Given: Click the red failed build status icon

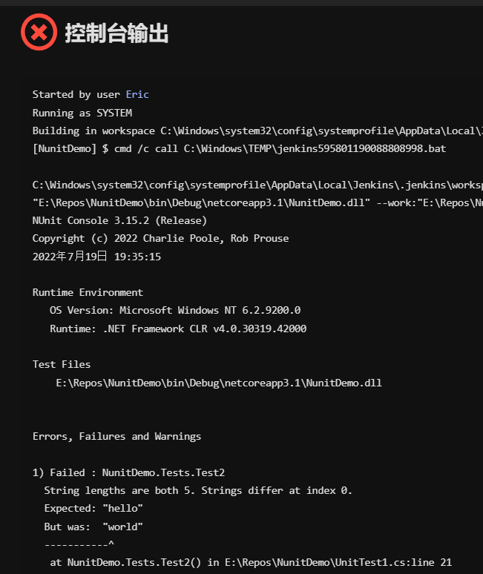Looking at the screenshot, I should point(39,33).
